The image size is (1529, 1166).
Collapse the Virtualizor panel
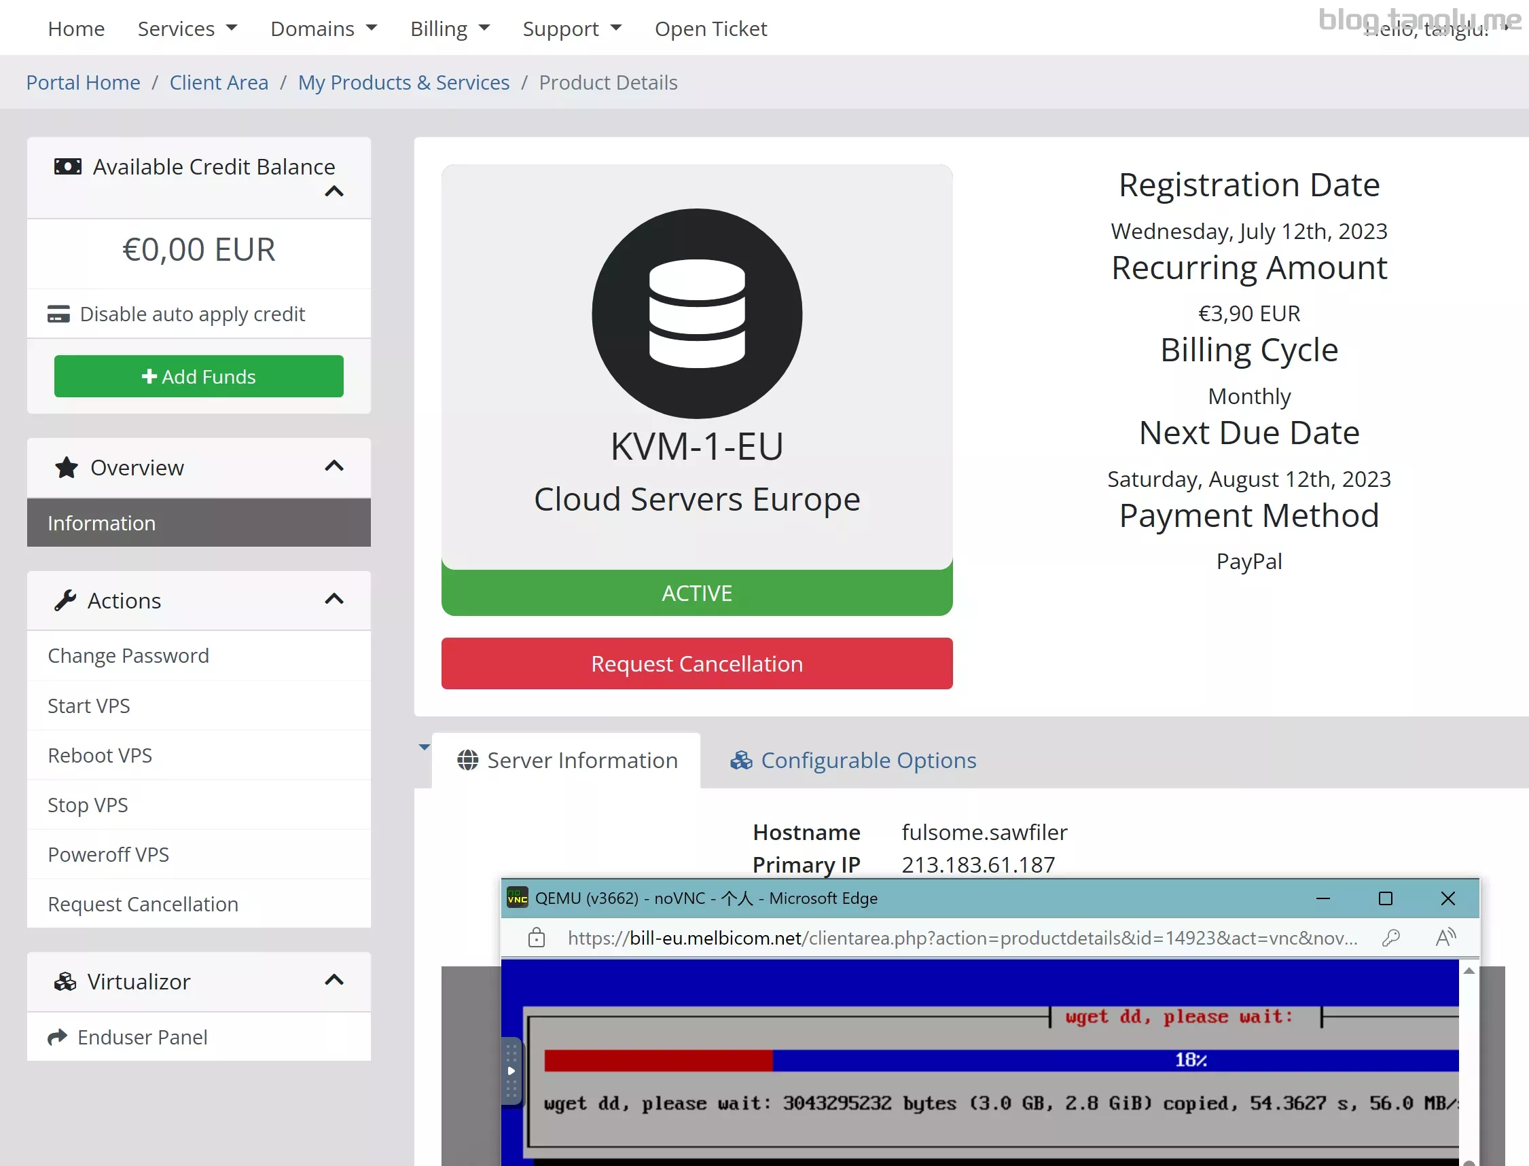pos(335,980)
